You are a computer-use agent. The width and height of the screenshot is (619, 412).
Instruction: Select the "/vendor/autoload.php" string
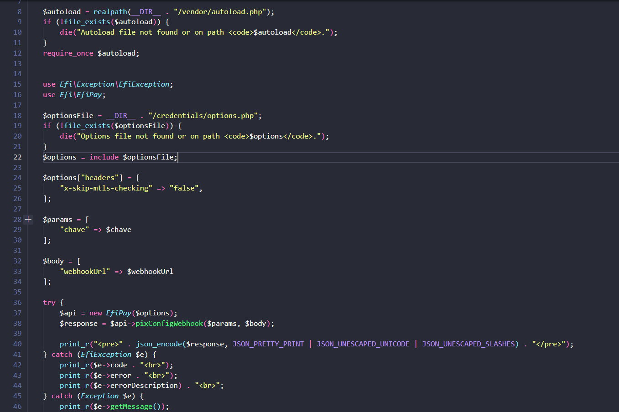pyautogui.click(x=220, y=11)
